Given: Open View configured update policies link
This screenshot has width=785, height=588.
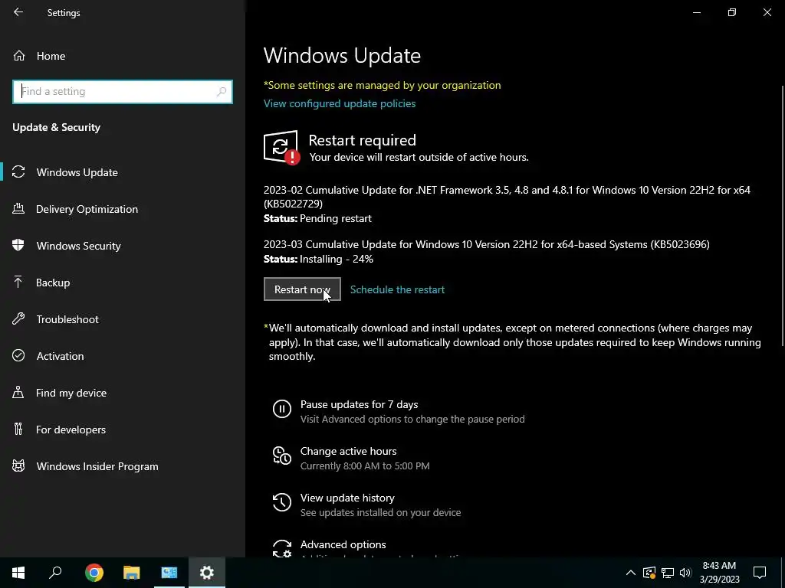Looking at the screenshot, I should tap(340, 103).
